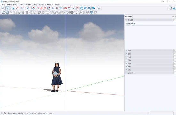Choose the Zoom magnifier tool
176x115 pixels.
tap(73, 8)
